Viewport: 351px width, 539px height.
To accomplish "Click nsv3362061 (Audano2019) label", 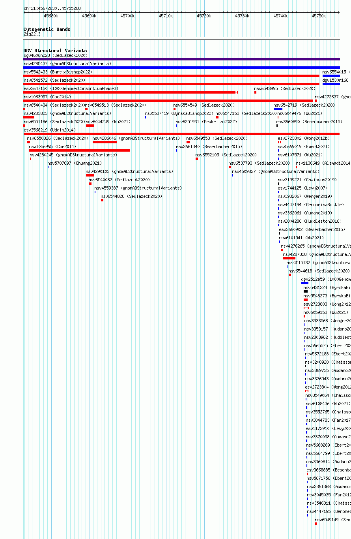I will coord(305,213).
